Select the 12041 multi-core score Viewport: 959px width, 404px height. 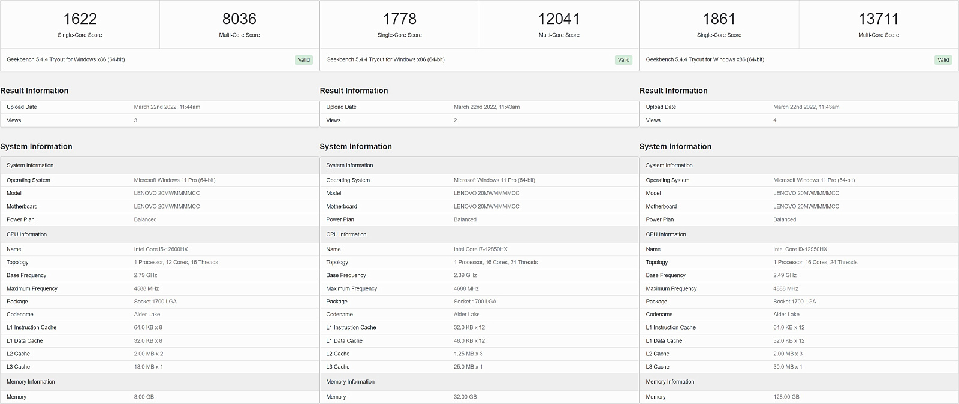(559, 19)
